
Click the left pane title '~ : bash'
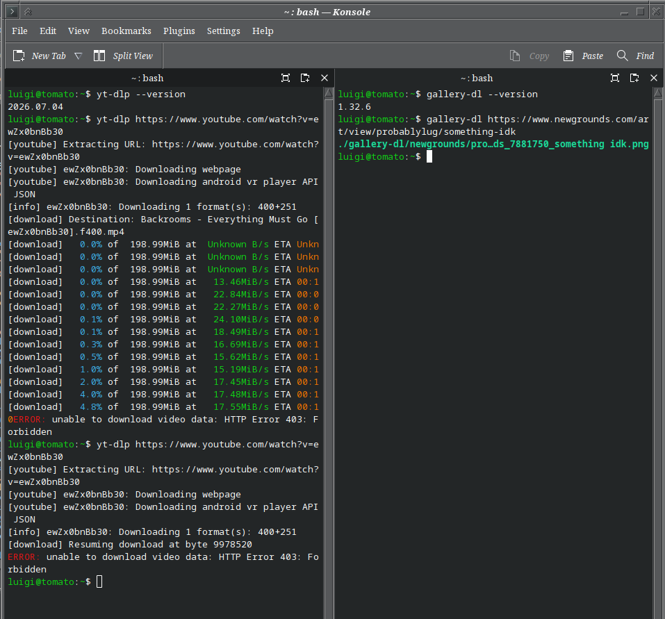click(147, 79)
